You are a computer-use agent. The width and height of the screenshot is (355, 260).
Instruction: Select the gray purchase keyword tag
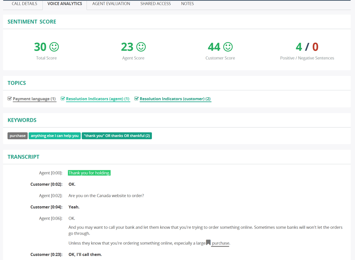[18, 136]
